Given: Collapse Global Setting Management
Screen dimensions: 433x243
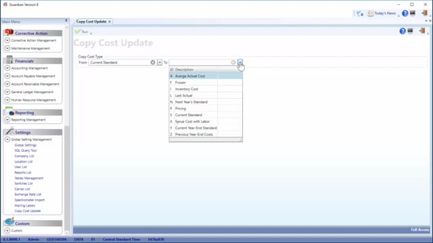Looking at the screenshot, I should pyautogui.click(x=7, y=140).
